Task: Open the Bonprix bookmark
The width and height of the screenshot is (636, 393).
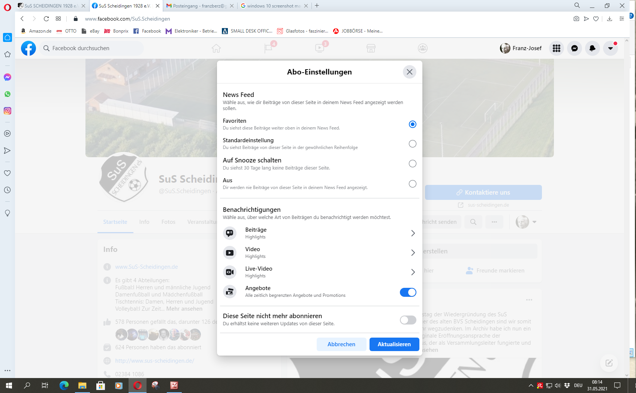Action: pyautogui.click(x=116, y=31)
